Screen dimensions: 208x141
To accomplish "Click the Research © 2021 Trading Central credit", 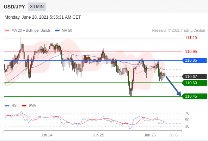I will [x=178, y=31].
